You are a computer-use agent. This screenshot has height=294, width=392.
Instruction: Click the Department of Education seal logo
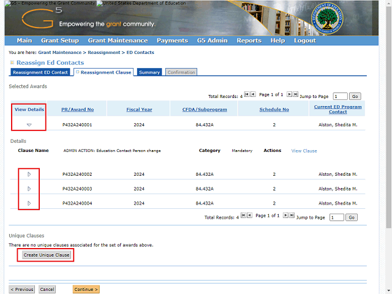330,18
